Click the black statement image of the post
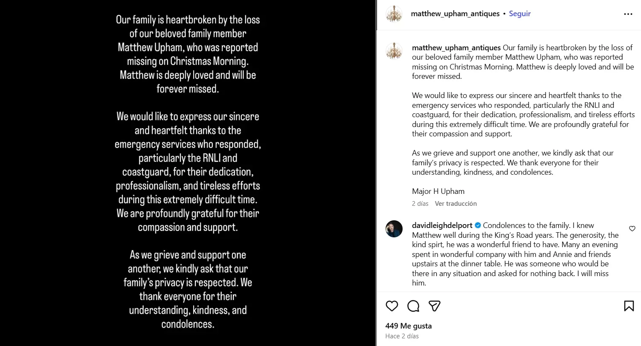Image resolution: width=641 pixels, height=346 pixels. [188, 173]
